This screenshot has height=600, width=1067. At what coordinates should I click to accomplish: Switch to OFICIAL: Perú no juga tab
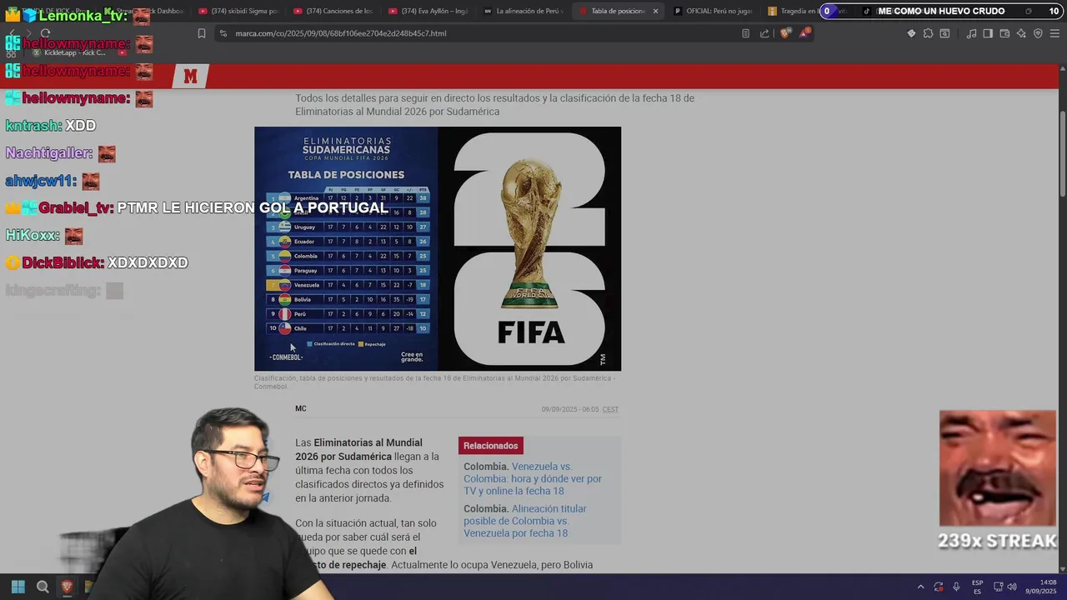(714, 11)
